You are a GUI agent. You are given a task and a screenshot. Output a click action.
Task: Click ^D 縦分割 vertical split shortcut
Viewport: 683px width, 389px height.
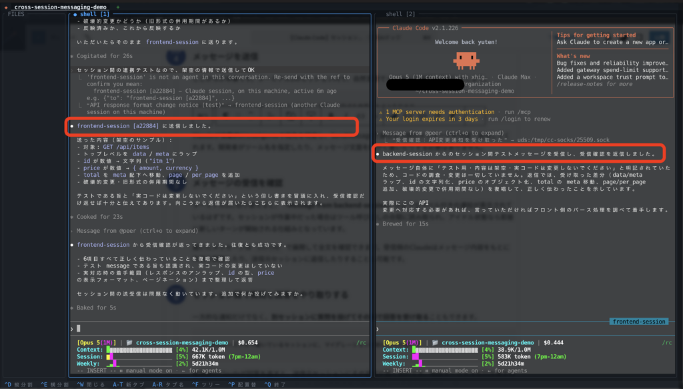coord(19,384)
